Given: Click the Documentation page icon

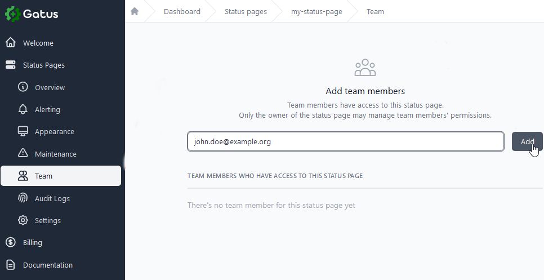Looking at the screenshot, I should point(10,265).
